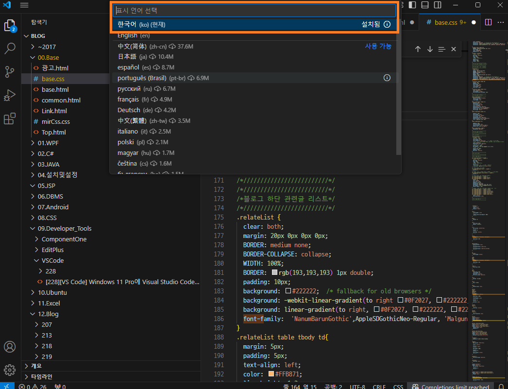Image resolution: width=508 pixels, height=389 pixels.
Task: Choose français (fr) language option
Action: pyautogui.click(x=254, y=100)
